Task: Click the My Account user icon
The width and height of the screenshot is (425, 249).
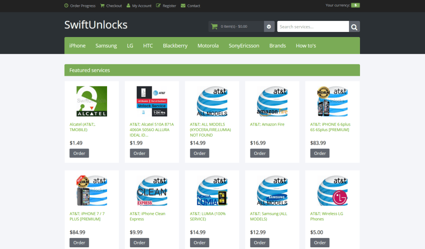Action: click(128, 6)
